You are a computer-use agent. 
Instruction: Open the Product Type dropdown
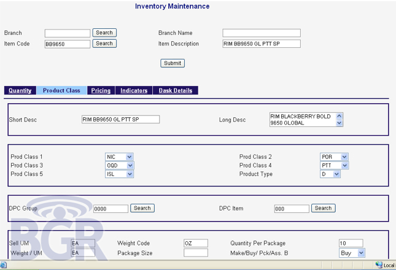pos(336,174)
